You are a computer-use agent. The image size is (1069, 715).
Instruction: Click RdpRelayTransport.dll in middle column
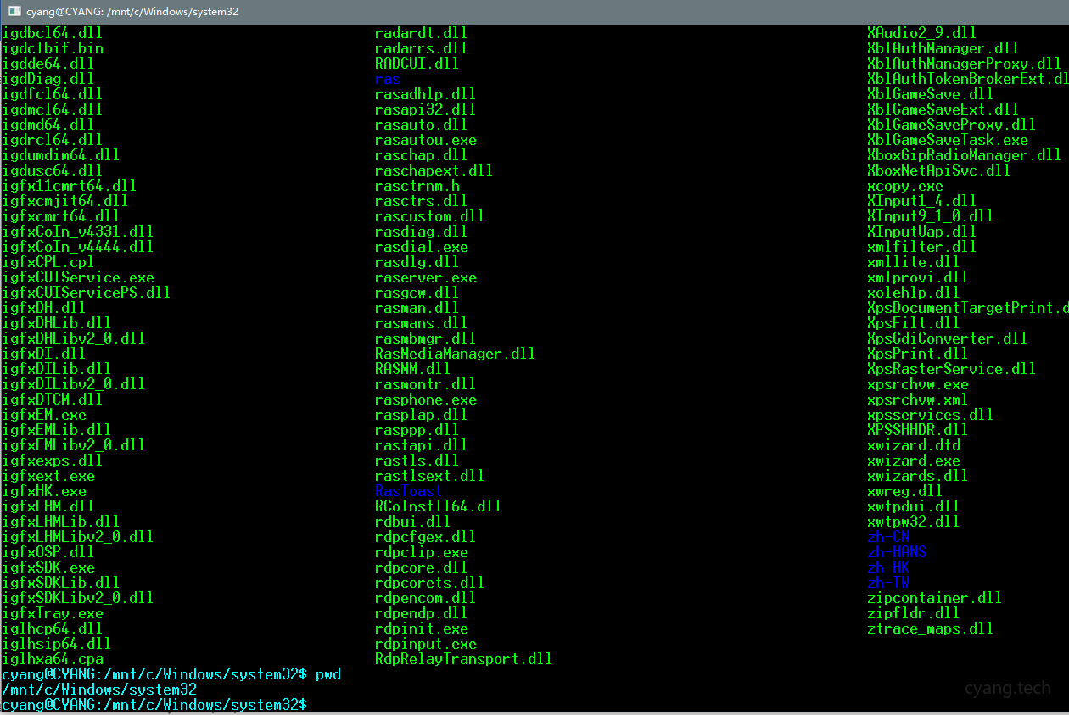[x=463, y=659]
